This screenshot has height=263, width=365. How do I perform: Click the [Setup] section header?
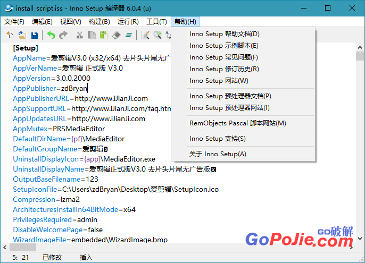point(26,48)
